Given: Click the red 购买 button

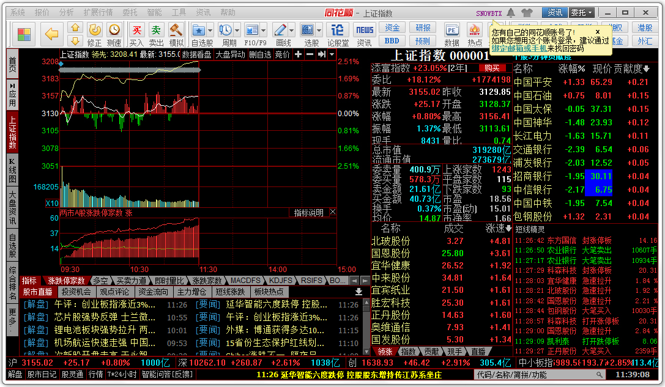Looking at the screenshot, I should [x=492, y=68].
